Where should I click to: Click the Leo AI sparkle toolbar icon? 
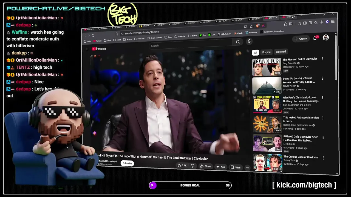pos(316,22)
